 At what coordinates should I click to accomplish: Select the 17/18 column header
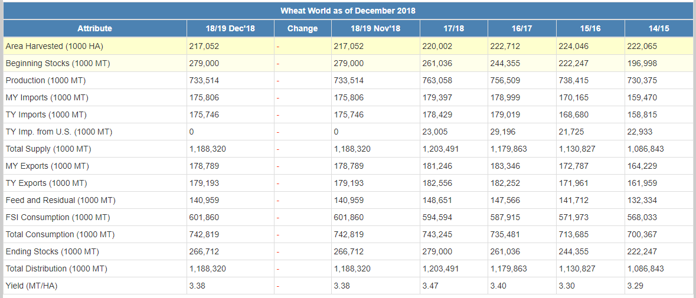pyautogui.click(x=453, y=28)
